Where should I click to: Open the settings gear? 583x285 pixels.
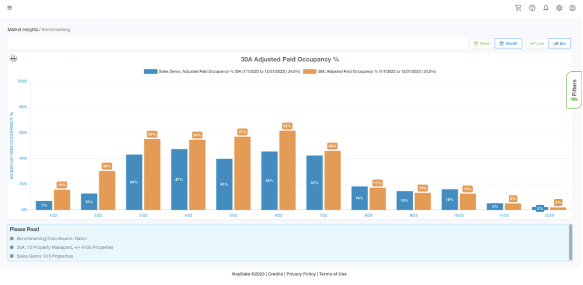pyautogui.click(x=559, y=7)
